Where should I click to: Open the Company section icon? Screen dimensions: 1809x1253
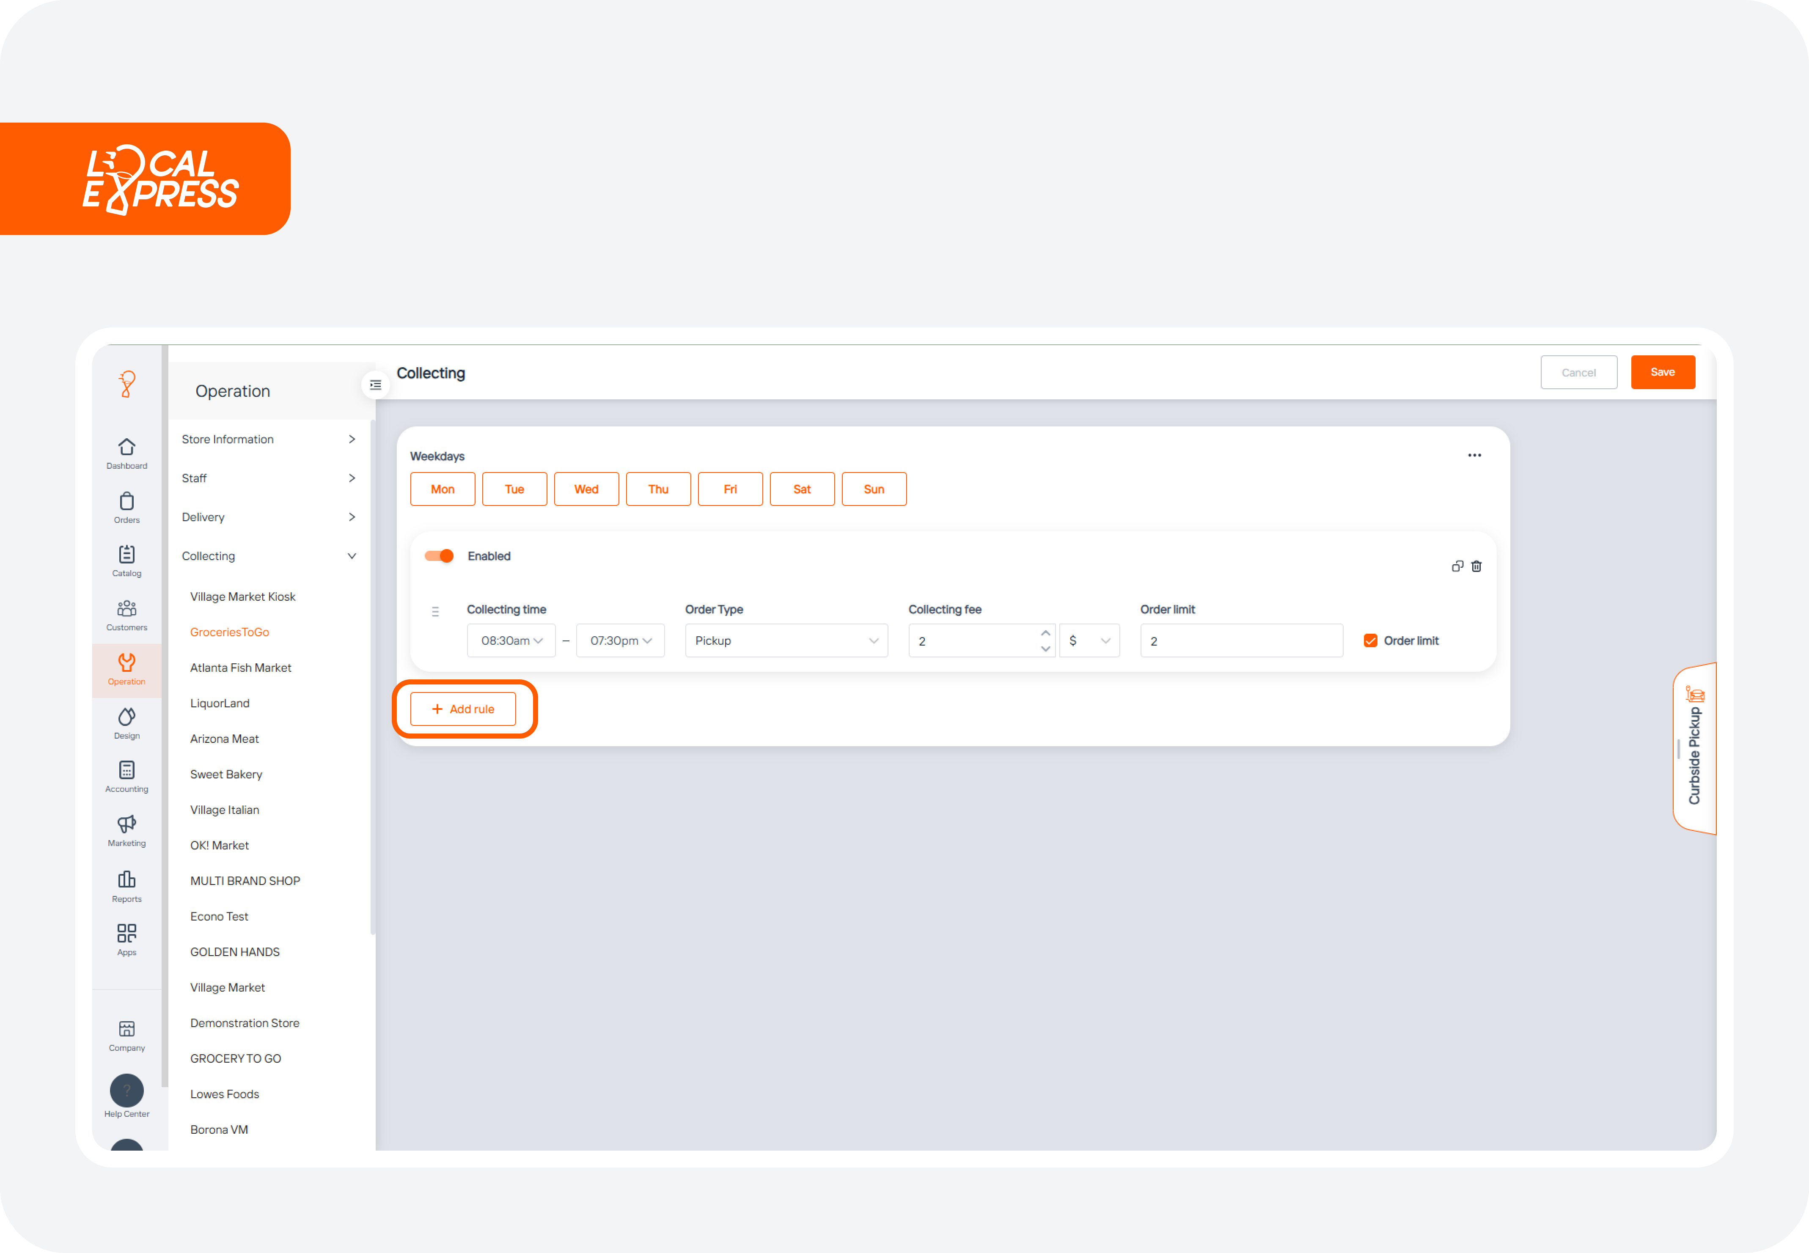(126, 1028)
